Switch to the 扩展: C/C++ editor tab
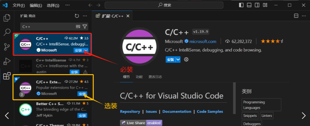The height and width of the screenshot is (126, 310). pos(112,16)
